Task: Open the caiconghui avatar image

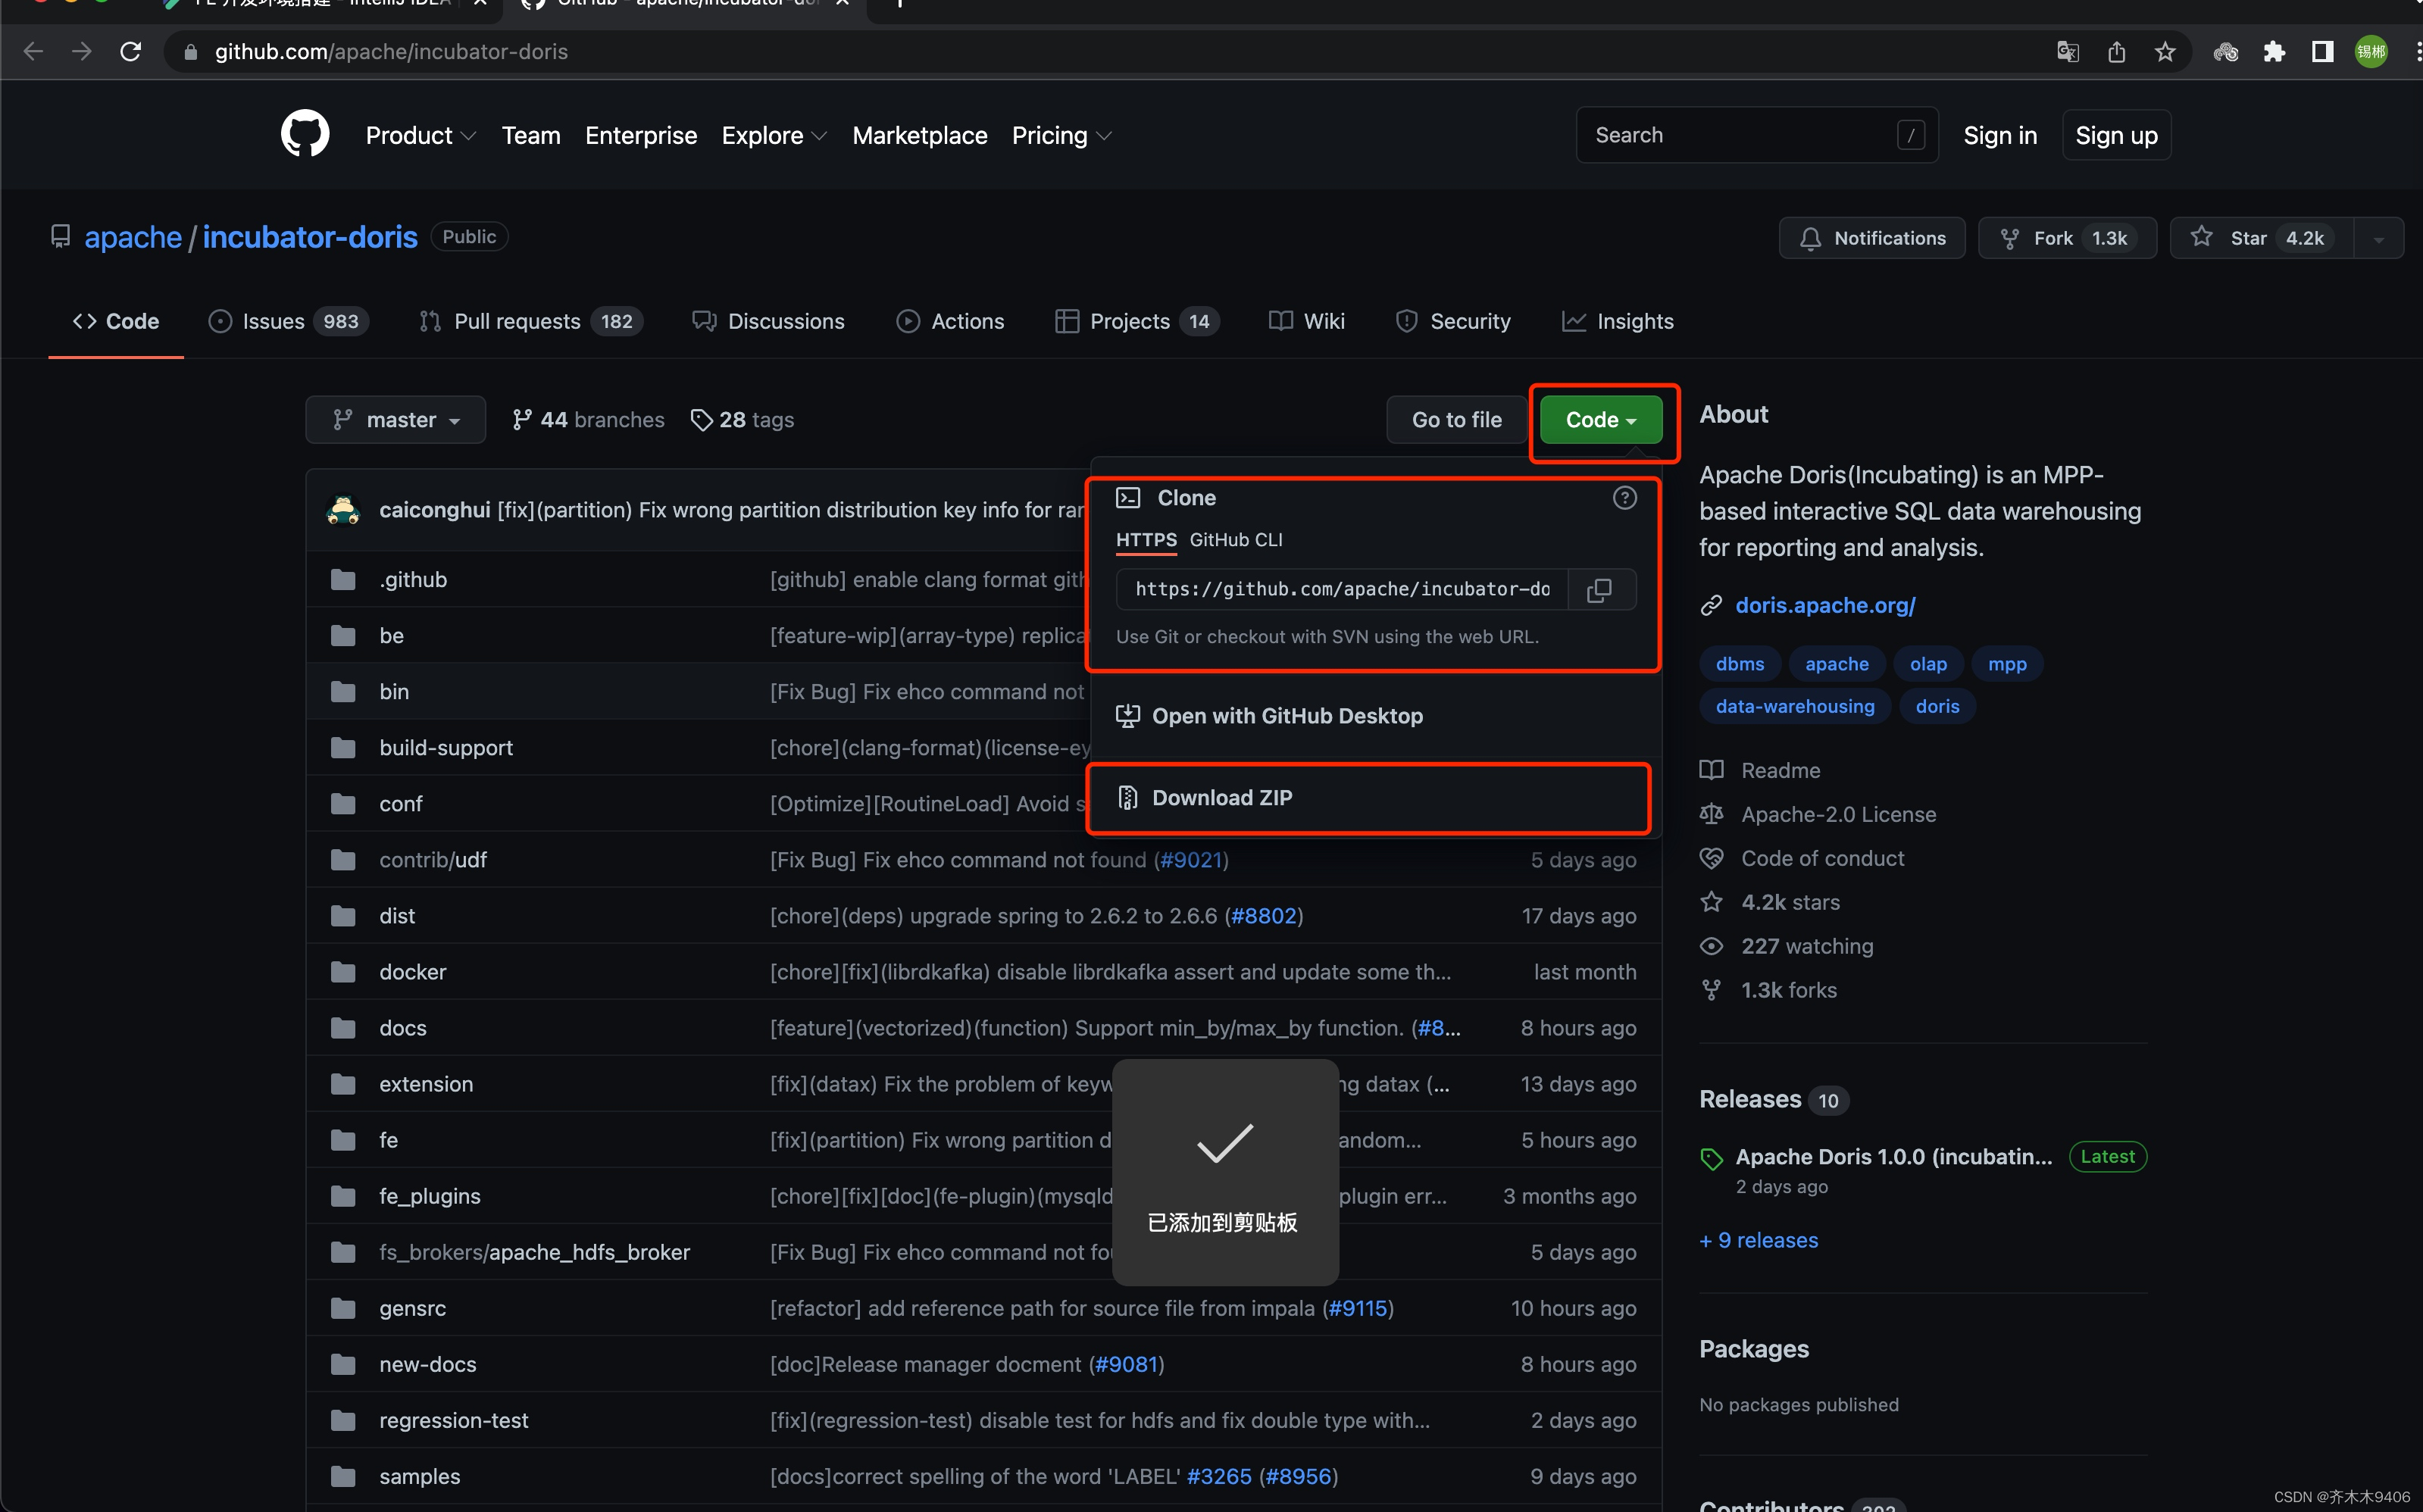Action: (343, 510)
